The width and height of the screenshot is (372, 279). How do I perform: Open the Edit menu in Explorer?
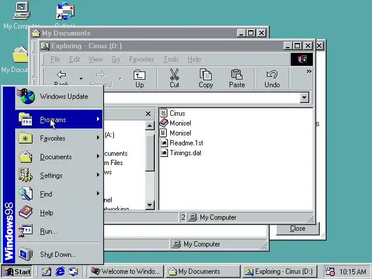[74, 59]
